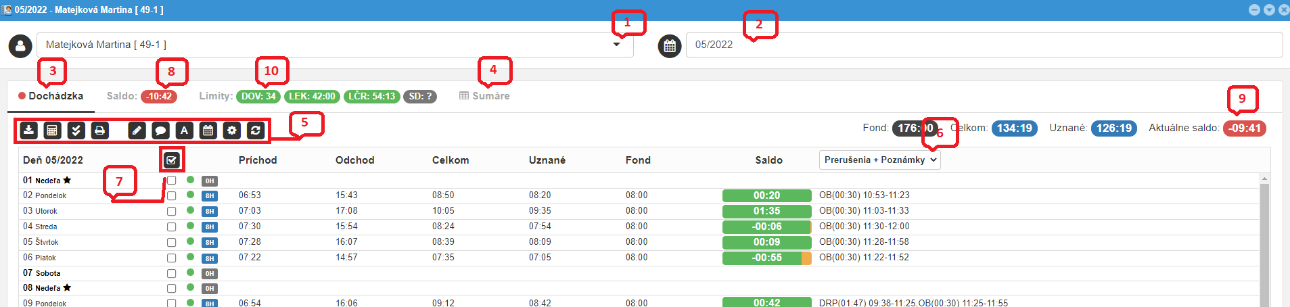1290x307 pixels.
Task: Check the box for 02 Pondelok
Action: (x=171, y=195)
